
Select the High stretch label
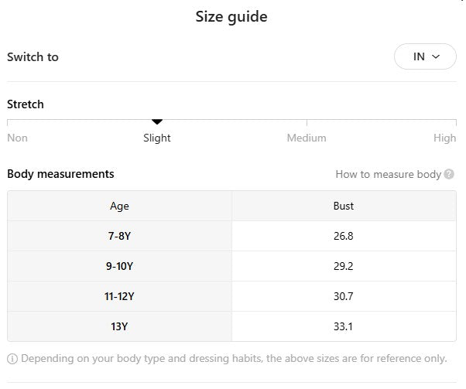[x=444, y=138]
